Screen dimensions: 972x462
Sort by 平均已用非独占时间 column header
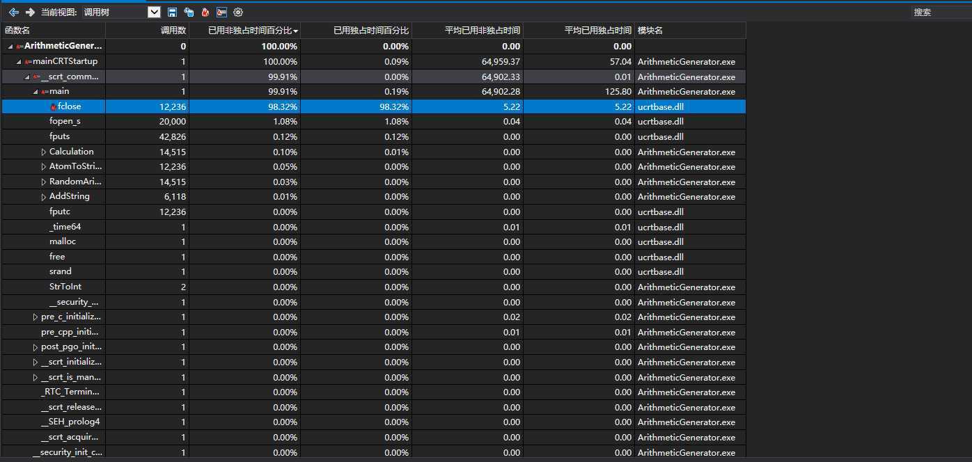467,31
